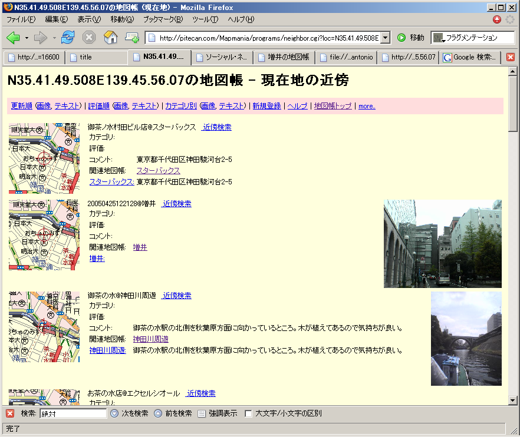
Task: Click the activity throbber icon
Action: tap(510, 19)
